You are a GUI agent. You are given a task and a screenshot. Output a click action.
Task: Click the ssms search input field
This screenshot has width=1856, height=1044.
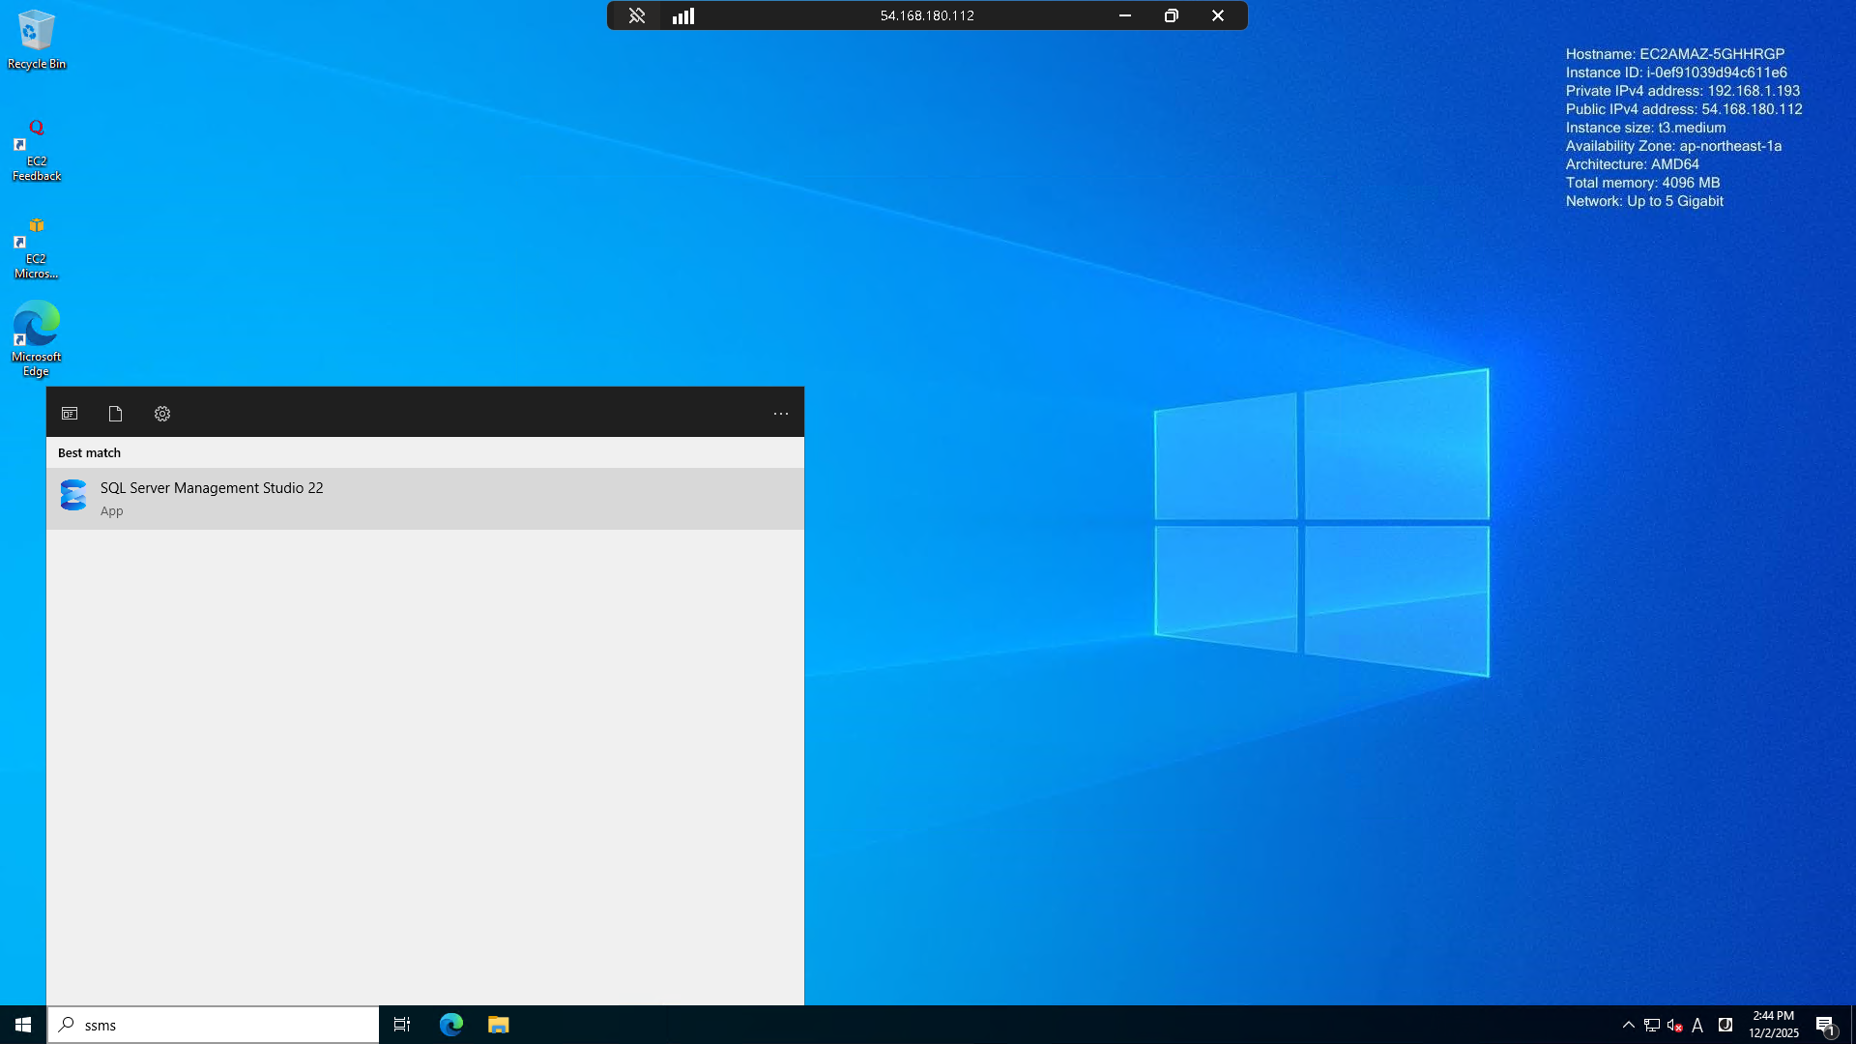point(222,1025)
